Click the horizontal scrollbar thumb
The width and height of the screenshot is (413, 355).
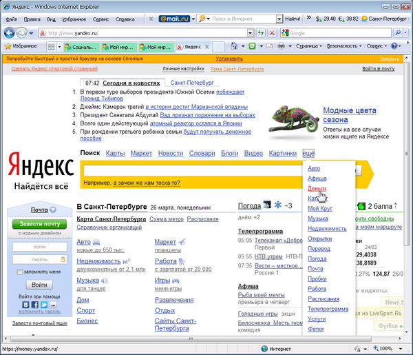(x=191, y=338)
